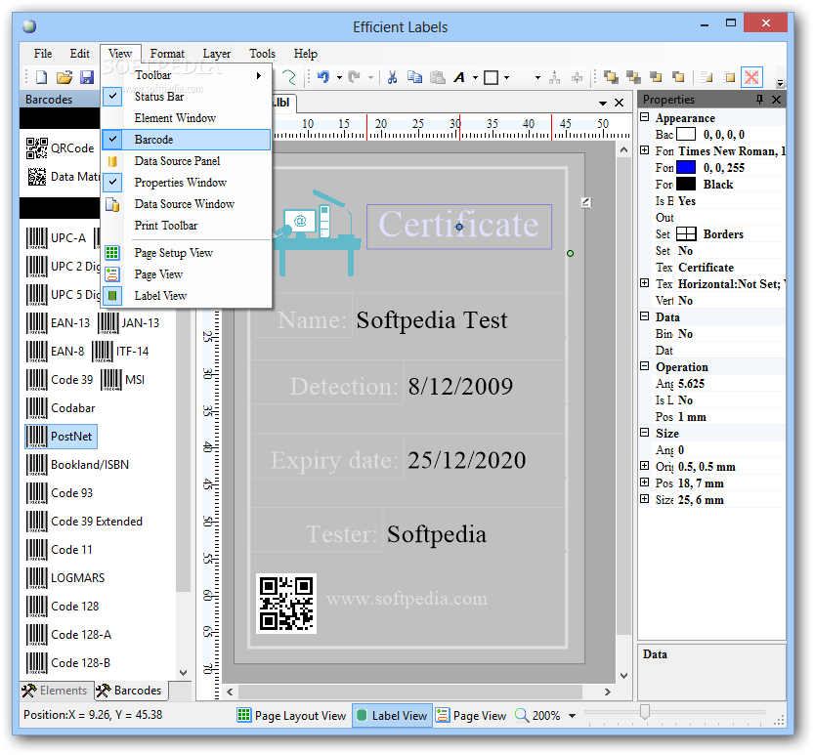
Task: Pick the ITF-14 barcode item
Action: click(120, 352)
